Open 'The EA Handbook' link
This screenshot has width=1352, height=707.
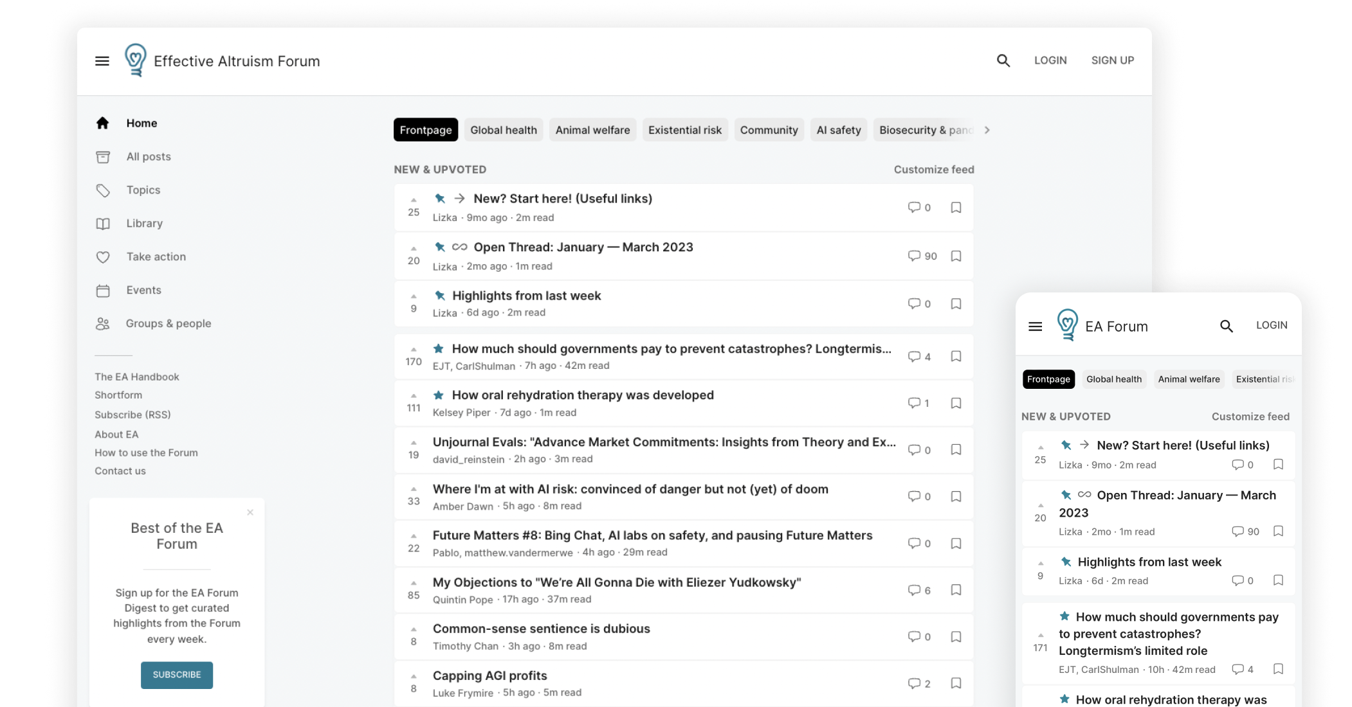click(x=136, y=377)
